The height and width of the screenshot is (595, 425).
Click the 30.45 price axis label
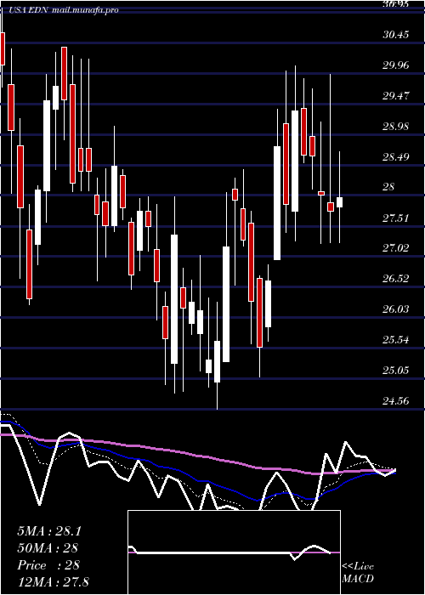396,35
